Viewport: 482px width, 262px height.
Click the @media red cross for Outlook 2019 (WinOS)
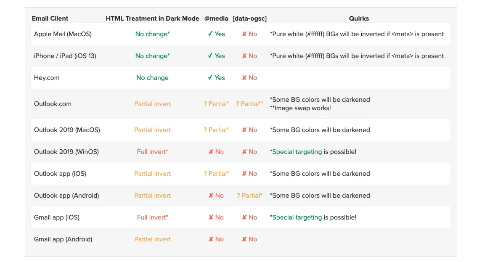tap(211, 152)
